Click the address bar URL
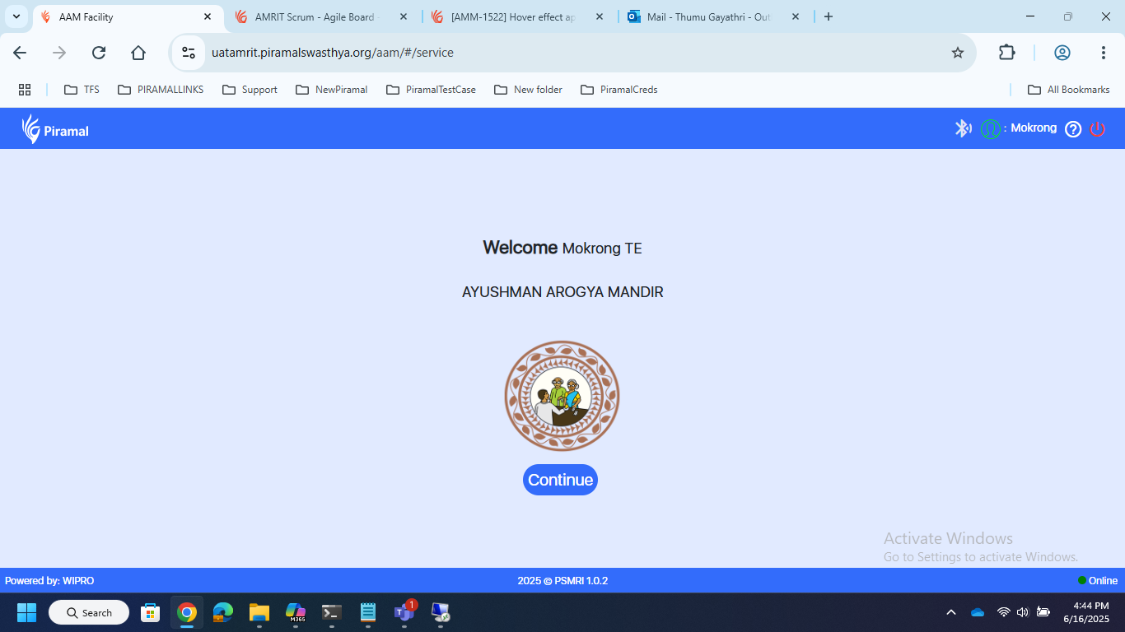This screenshot has width=1125, height=632. pos(333,53)
